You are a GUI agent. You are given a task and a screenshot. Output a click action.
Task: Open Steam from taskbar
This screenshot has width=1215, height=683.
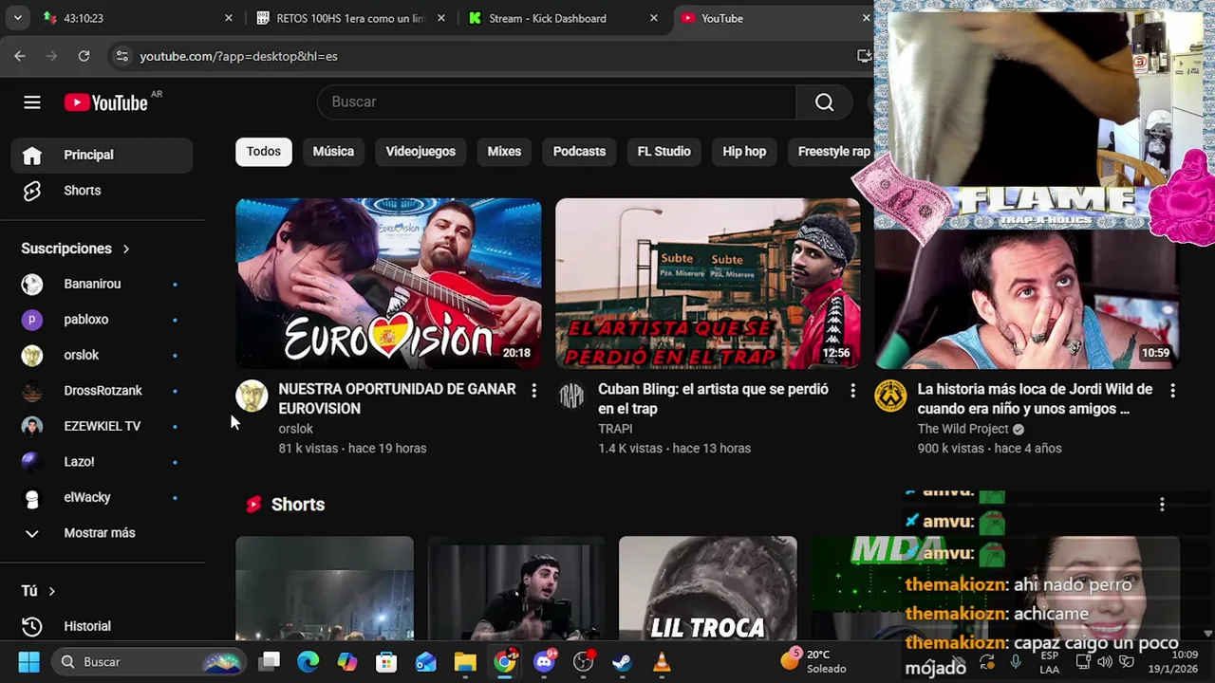[622, 662]
